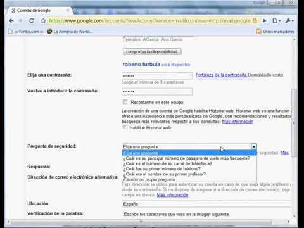Open the Más link beside security question
Screen dimensions: 304x228
coord(284,153)
